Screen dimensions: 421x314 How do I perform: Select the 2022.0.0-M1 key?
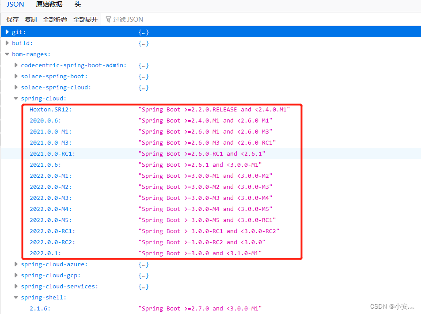click(50, 176)
